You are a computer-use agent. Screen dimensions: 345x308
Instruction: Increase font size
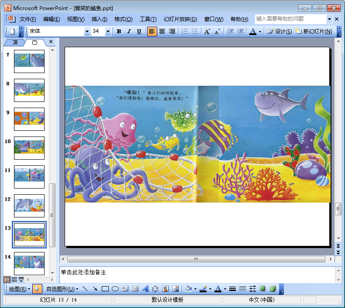pyautogui.click(x=207, y=31)
